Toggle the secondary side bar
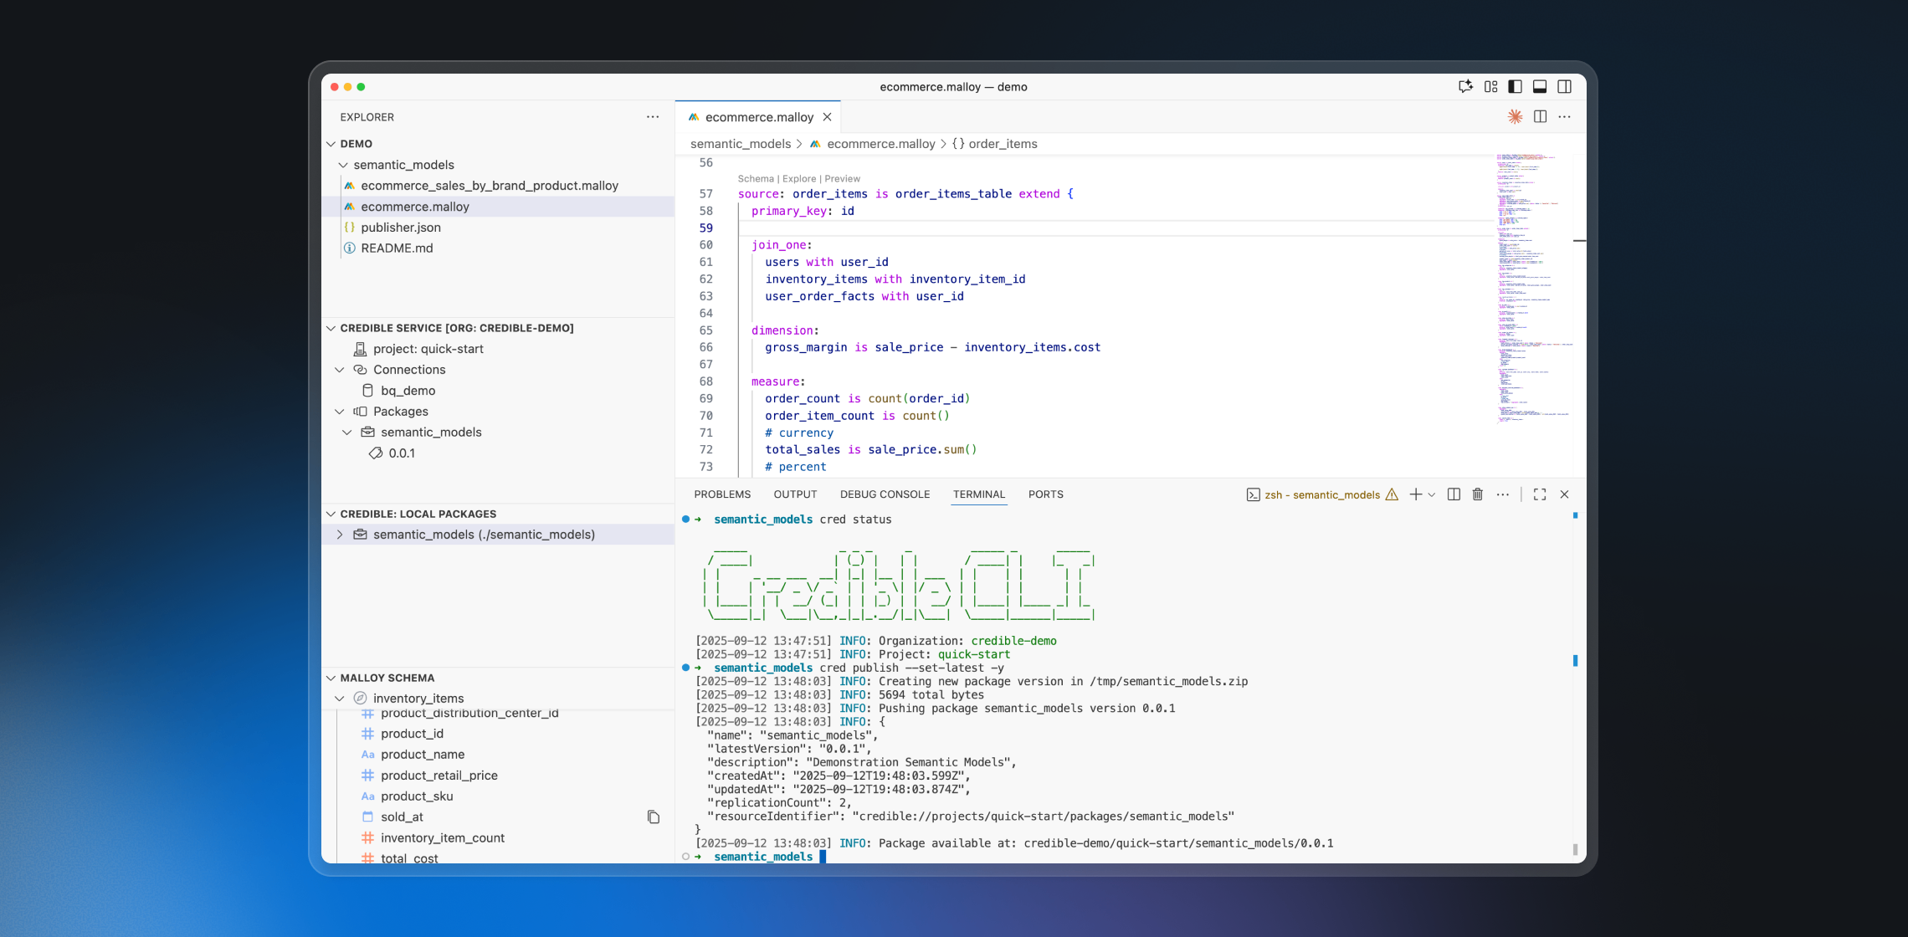The width and height of the screenshot is (1908, 937). (x=1564, y=87)
